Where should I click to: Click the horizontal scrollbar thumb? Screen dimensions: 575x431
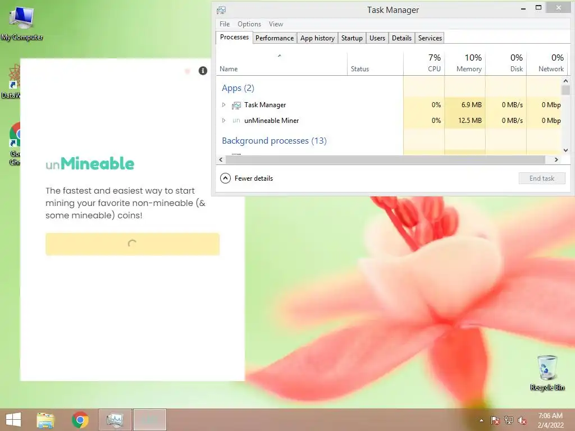point(385,160)
